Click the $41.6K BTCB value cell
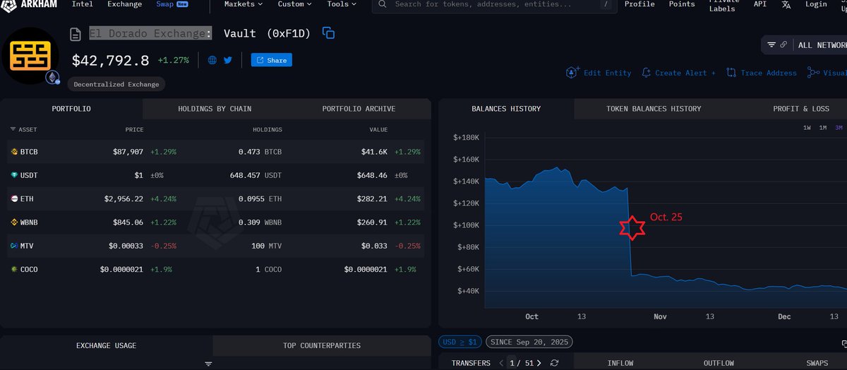The height and width of the screenshot is (370, 847). tap(375, 152)
